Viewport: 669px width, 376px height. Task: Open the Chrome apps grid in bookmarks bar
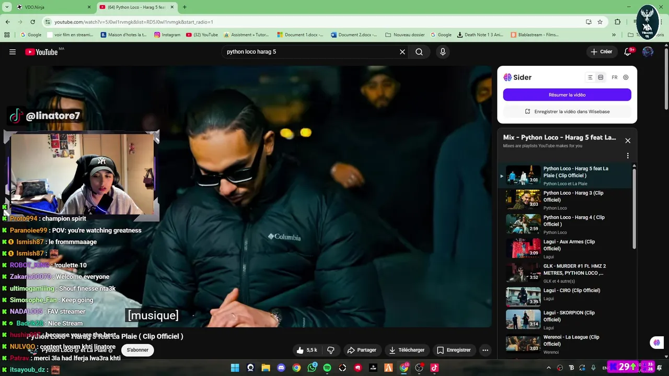click(x=7, y=35)
